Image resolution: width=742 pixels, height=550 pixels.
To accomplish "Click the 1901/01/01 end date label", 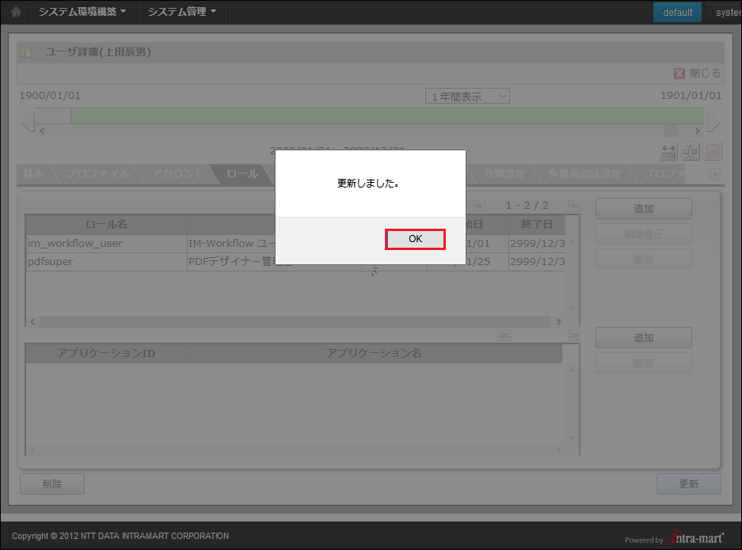I will pos(691,96).
